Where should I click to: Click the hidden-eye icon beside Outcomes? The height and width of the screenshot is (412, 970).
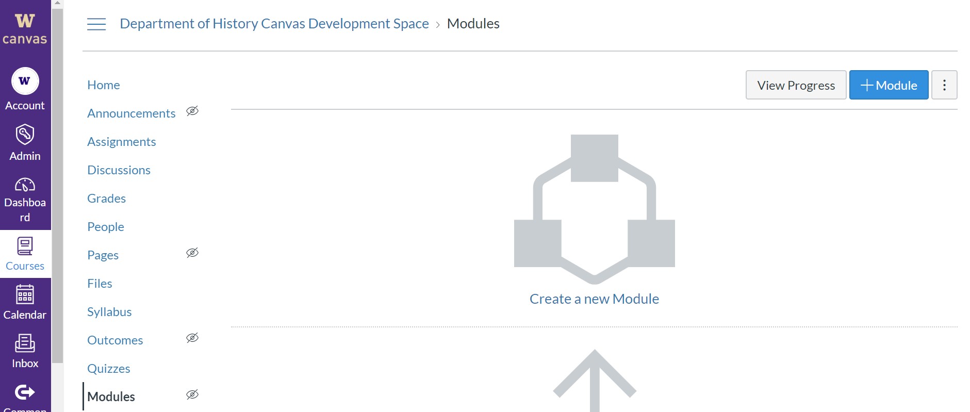[x=192, y=338]
